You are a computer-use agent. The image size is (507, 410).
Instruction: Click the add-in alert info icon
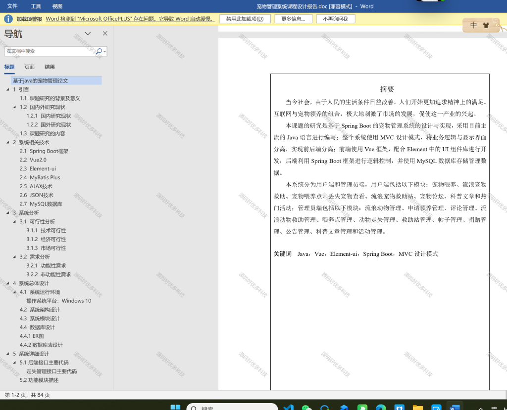click(x=8, y=19)
